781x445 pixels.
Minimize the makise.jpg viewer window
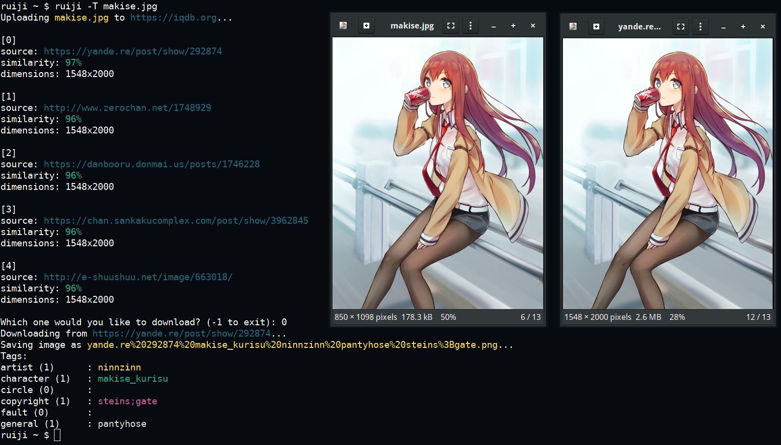[x=494, y=26]
